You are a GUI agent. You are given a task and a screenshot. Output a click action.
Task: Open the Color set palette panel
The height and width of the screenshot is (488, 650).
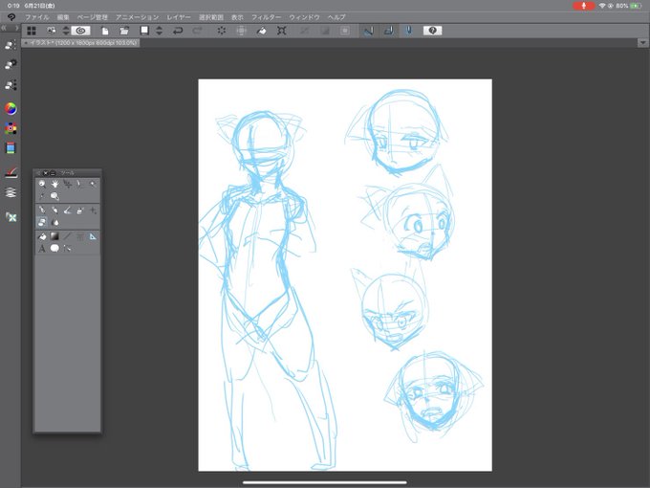pyautogui.click(x=11, y=128)
